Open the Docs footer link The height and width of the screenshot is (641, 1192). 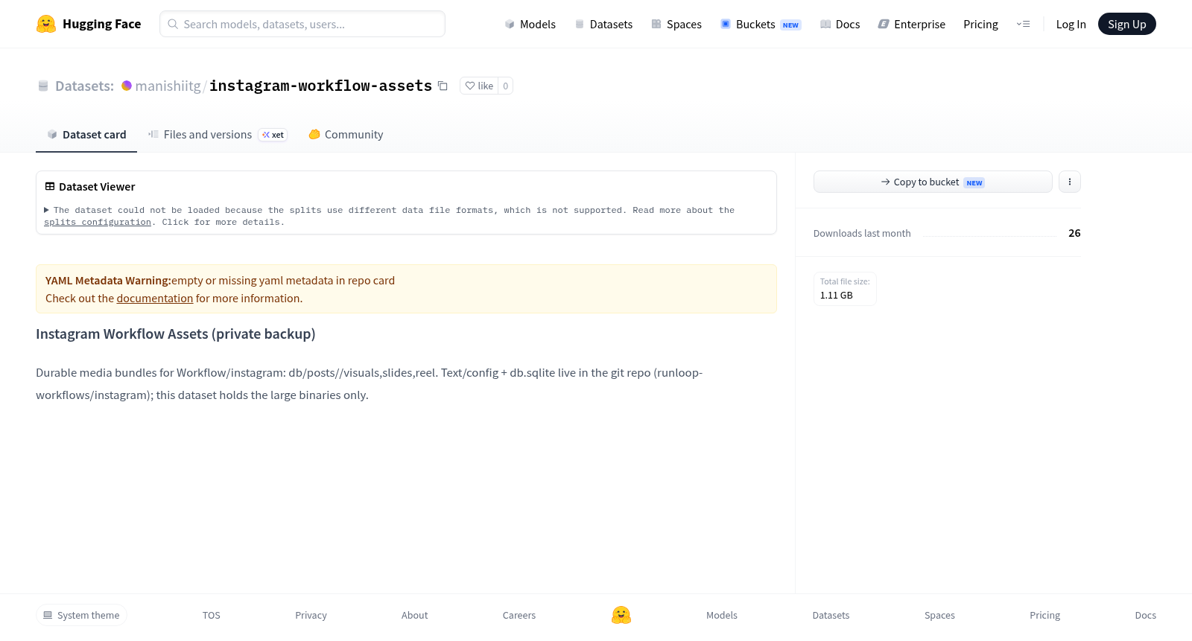click(x=1145, y=615)
